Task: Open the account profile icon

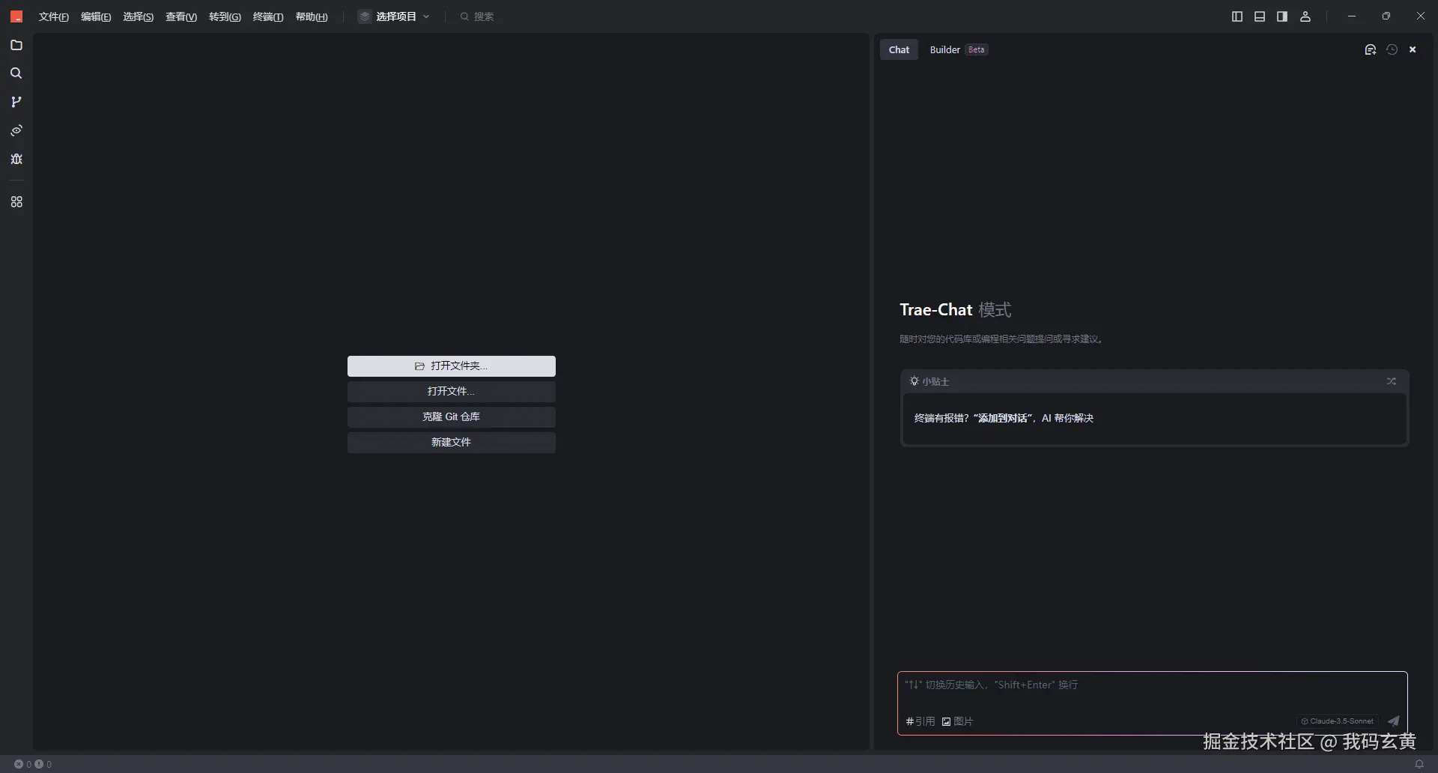Action: tap(1305, 16)
